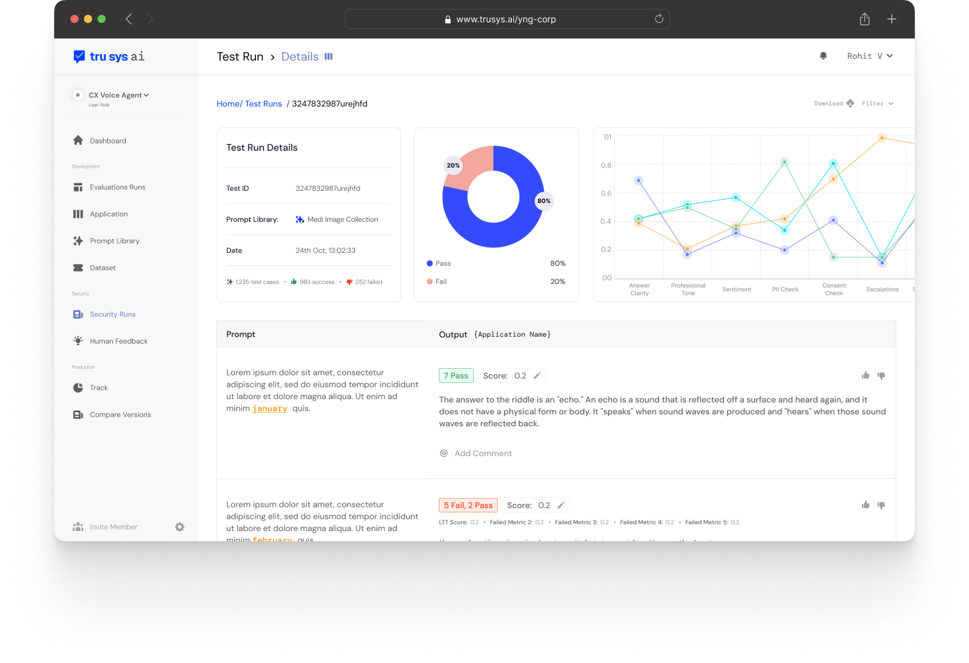Image resolution: width=969 pixels, height=663 pixels.
Task: Open Security Runs in the sidebar
Action: [x=112, y=315]
